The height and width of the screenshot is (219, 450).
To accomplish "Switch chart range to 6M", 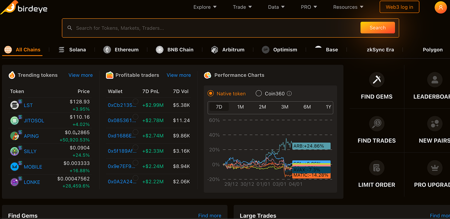I will coord(307,107).
